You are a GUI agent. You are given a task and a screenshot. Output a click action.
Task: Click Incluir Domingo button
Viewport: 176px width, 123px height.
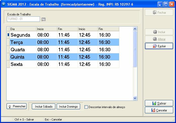[68, 106]
